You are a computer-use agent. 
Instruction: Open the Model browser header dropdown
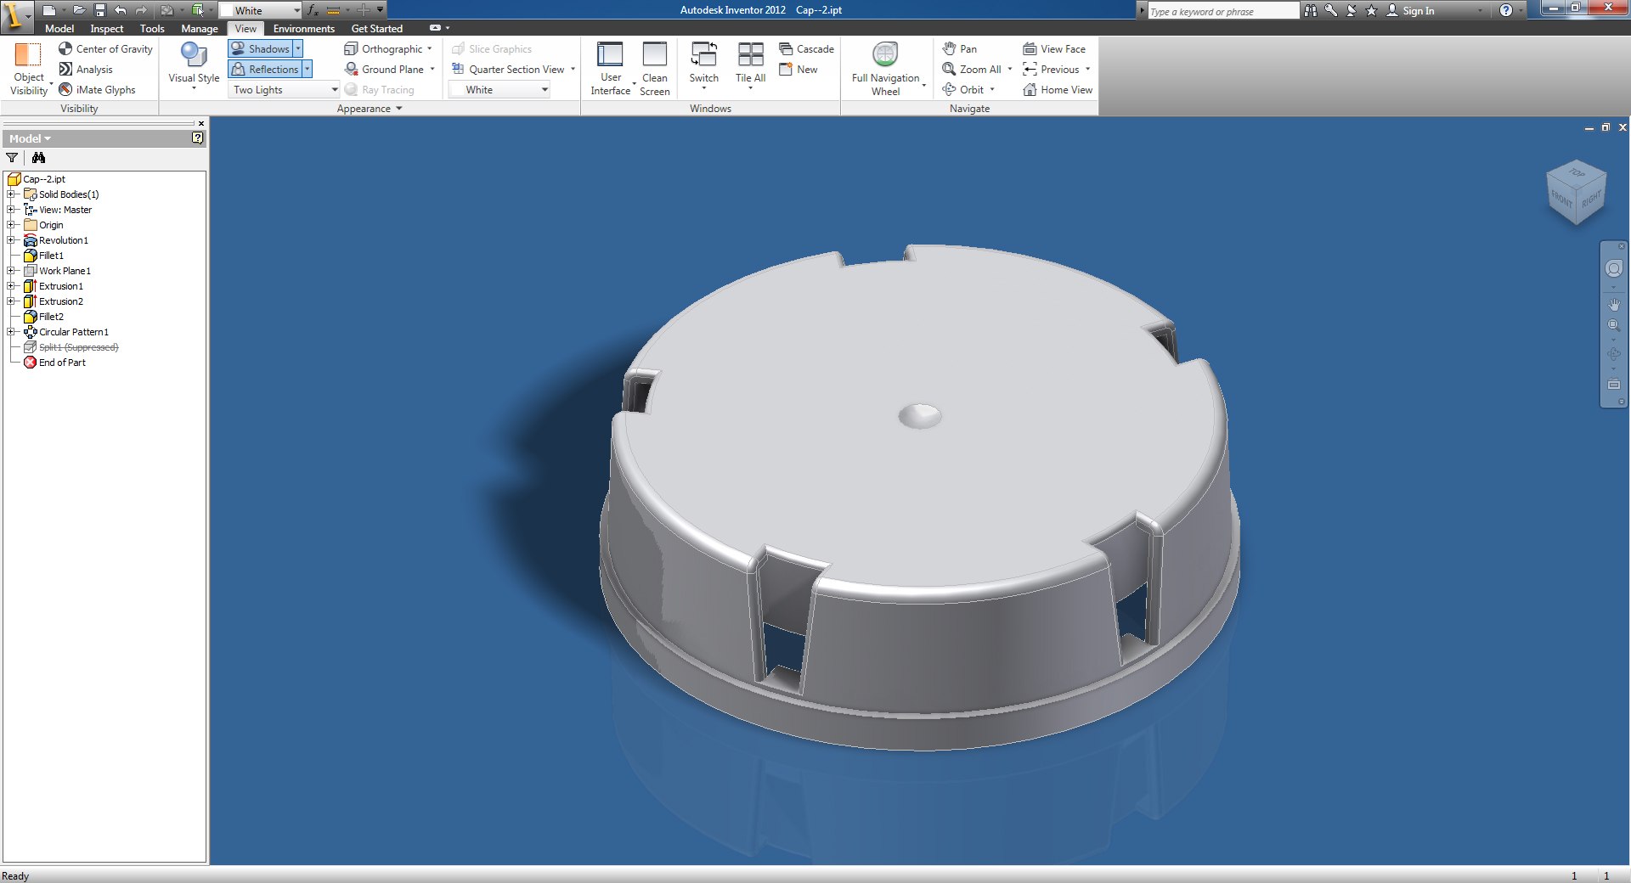(x=31, y=138)
